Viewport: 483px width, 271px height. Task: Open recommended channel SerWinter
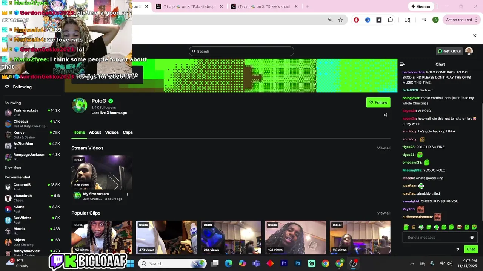32,220
